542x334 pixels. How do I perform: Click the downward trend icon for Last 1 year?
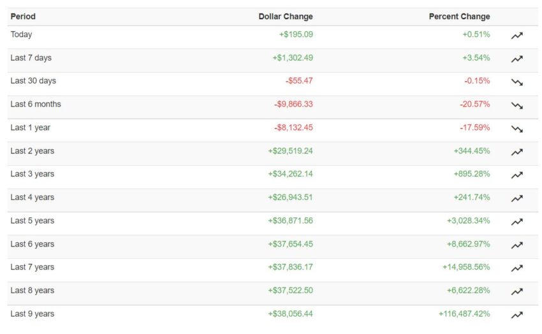click(x=516, y=129)
